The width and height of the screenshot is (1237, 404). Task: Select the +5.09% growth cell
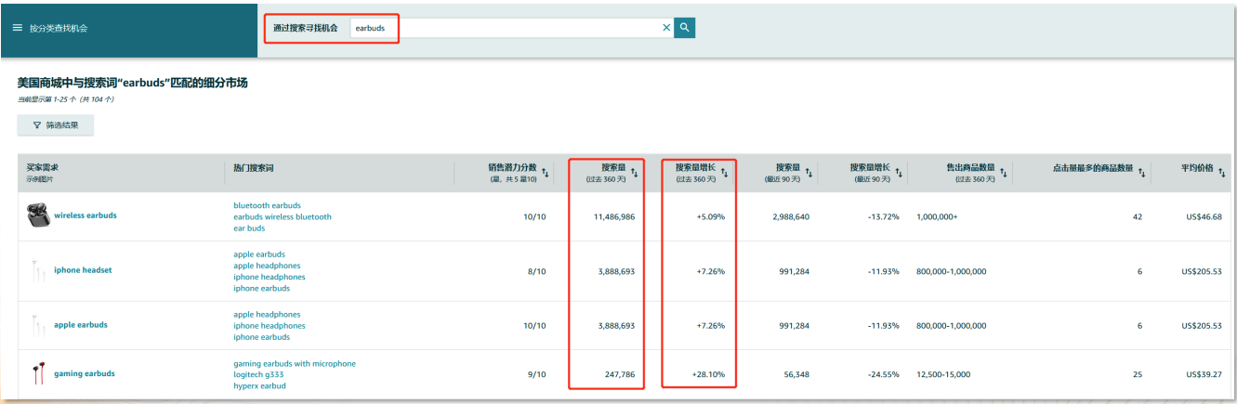709,216
